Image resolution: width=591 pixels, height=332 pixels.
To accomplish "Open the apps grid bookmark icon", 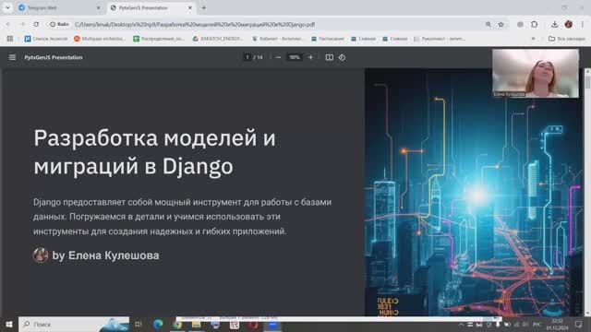I will click(10, 39).
